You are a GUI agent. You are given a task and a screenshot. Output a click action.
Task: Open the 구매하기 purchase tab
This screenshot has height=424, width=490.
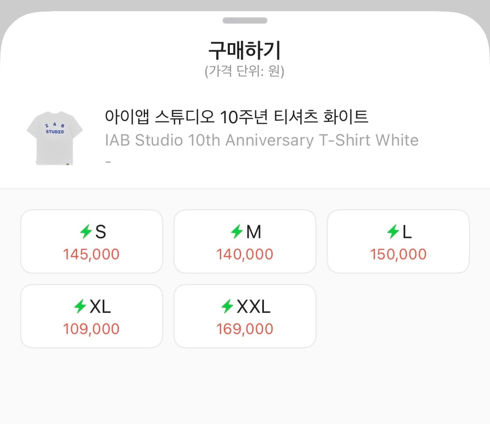[x=245, y=50]
